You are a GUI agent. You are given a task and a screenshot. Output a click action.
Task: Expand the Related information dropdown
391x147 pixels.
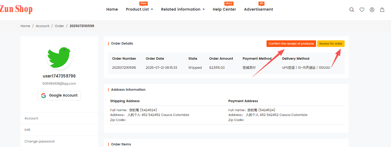(183, 9)
